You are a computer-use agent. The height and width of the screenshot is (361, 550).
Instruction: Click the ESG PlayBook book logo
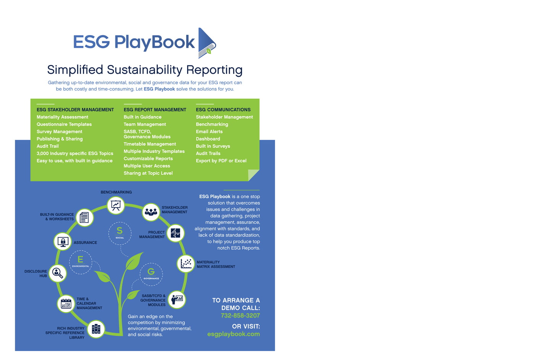tap(207, 43)
